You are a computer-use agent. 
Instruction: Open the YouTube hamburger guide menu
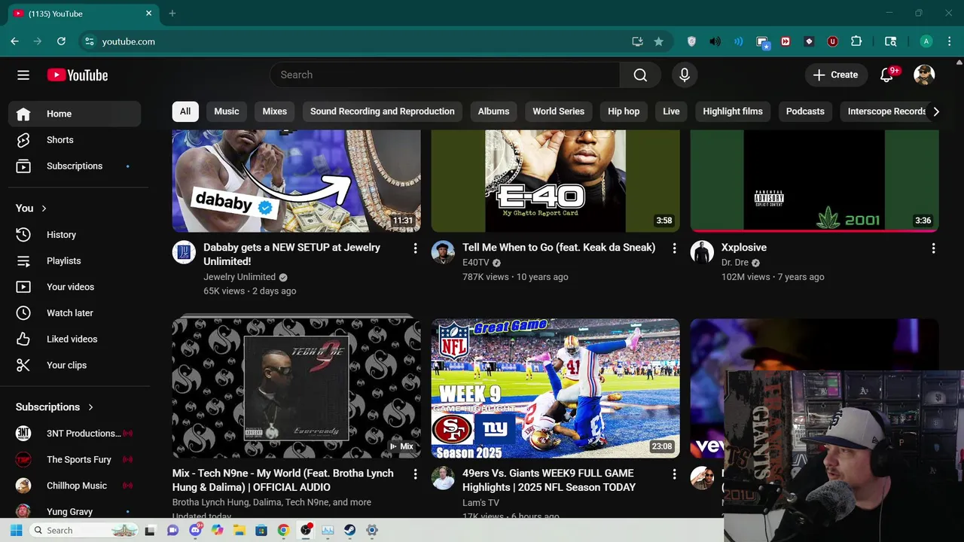(x=23, y=75)
